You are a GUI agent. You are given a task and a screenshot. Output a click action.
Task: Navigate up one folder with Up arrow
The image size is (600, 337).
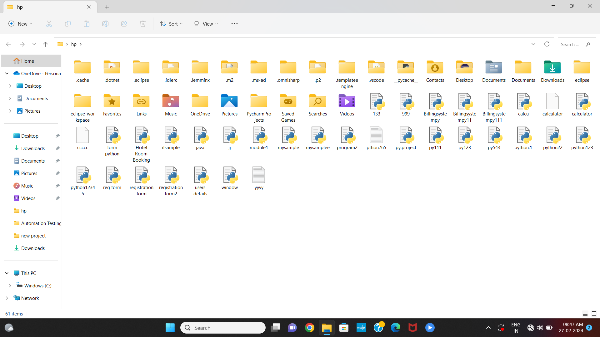point(45,44)
